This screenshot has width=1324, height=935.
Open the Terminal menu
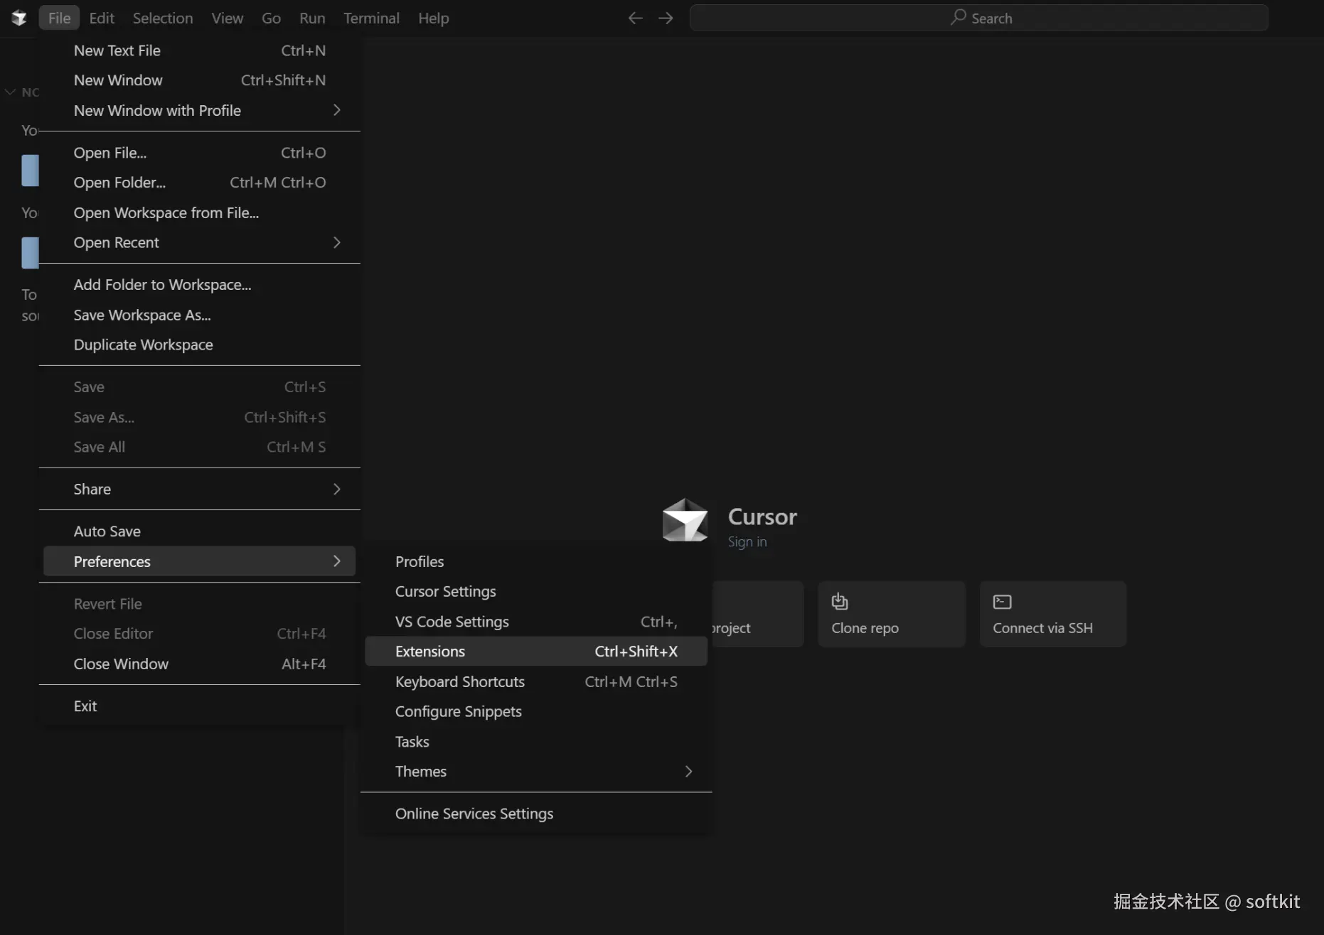coord(371,18)
